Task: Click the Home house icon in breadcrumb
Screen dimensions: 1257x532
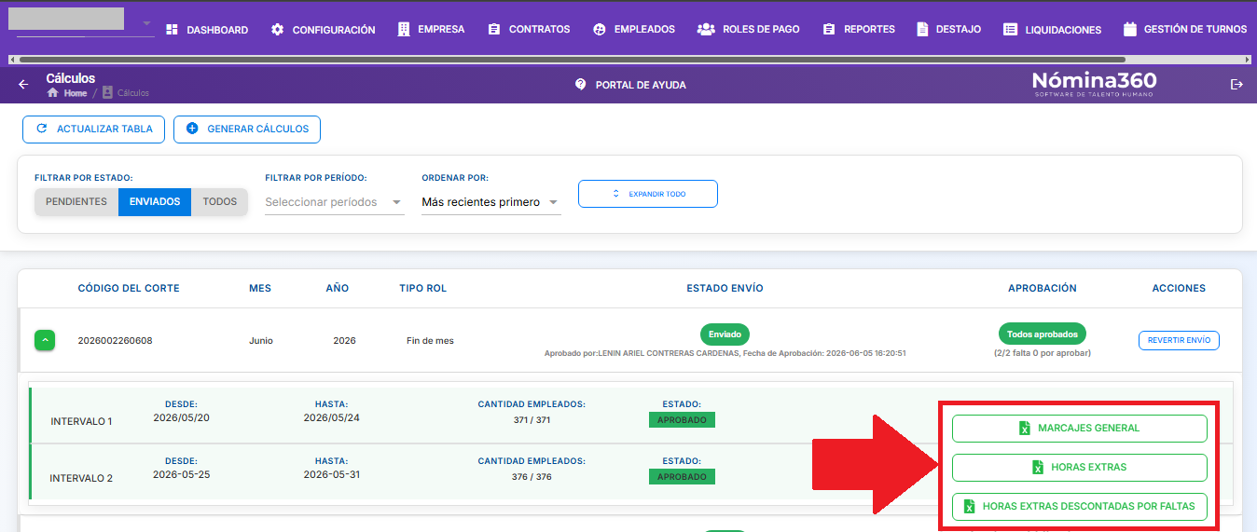Action: [53, 93]
